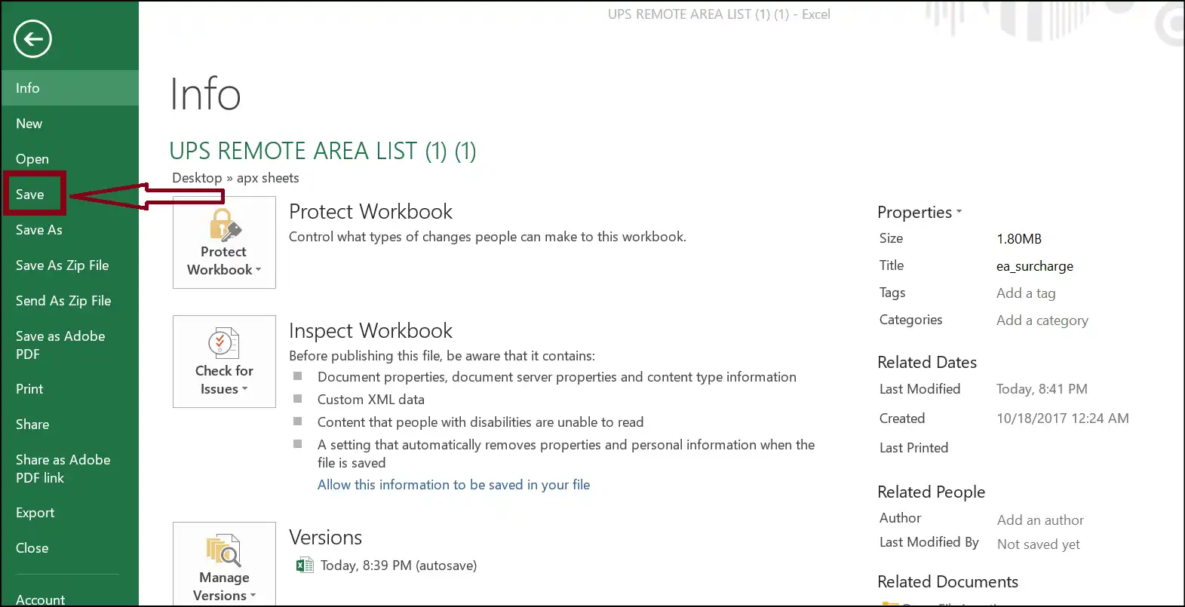The height and width of the screenshot is (607, 1185).
Task: Click the Related Dates heading
Action: point(927,363)
